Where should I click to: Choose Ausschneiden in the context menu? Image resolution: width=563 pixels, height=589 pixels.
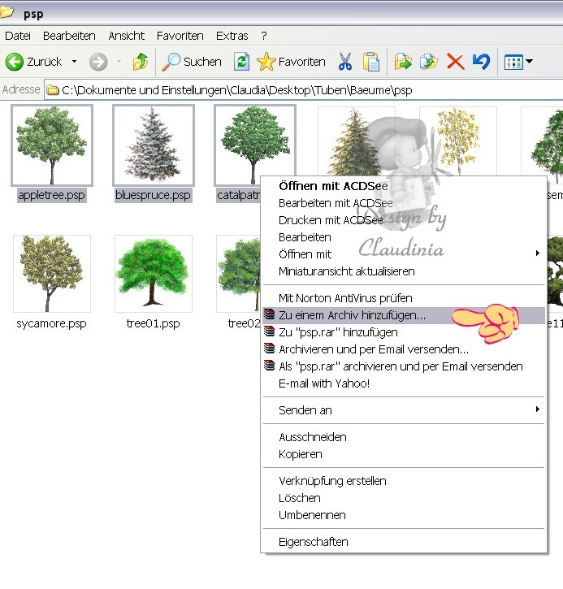click(404, 437)
